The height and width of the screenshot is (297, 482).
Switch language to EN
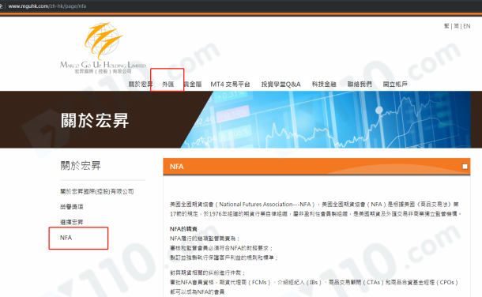tap(467, 26)
